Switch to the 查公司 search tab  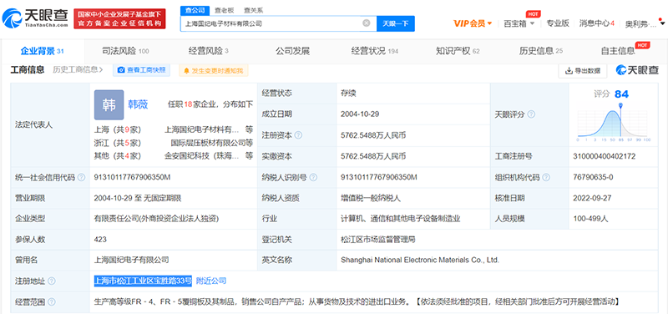click(195, 10)
